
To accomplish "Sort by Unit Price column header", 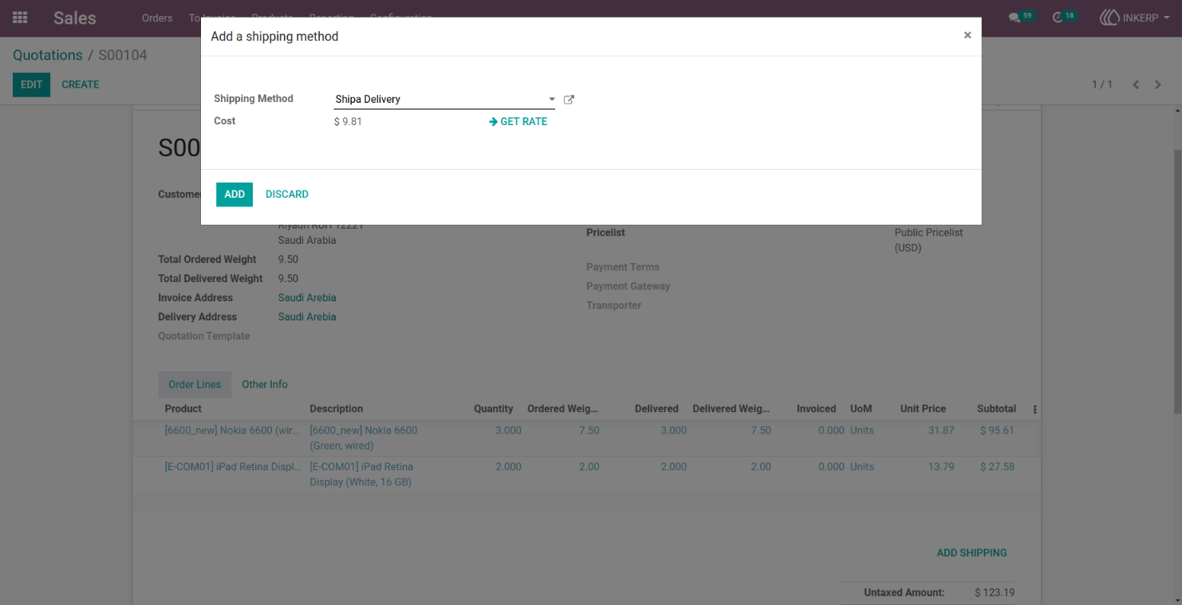I will point(923,409).
